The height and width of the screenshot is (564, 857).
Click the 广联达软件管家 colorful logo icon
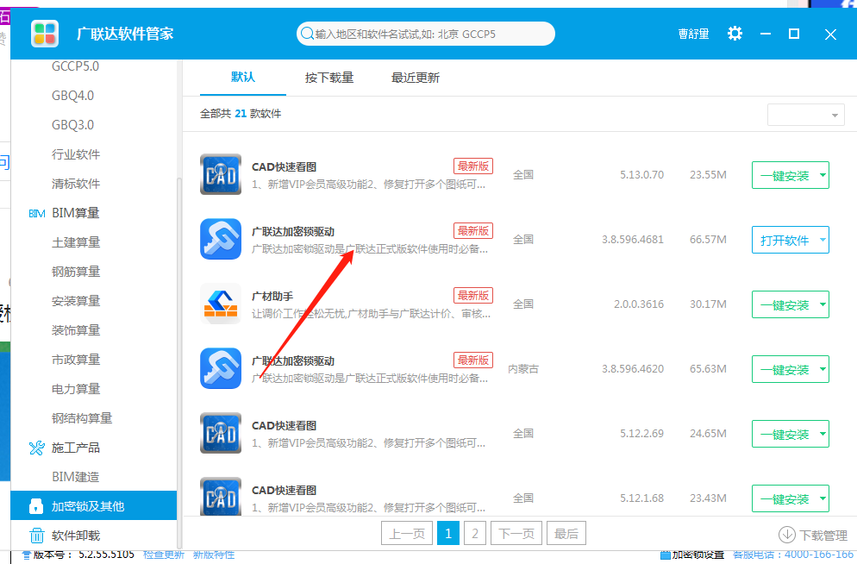pyautogui.click(x=45, y=34)
